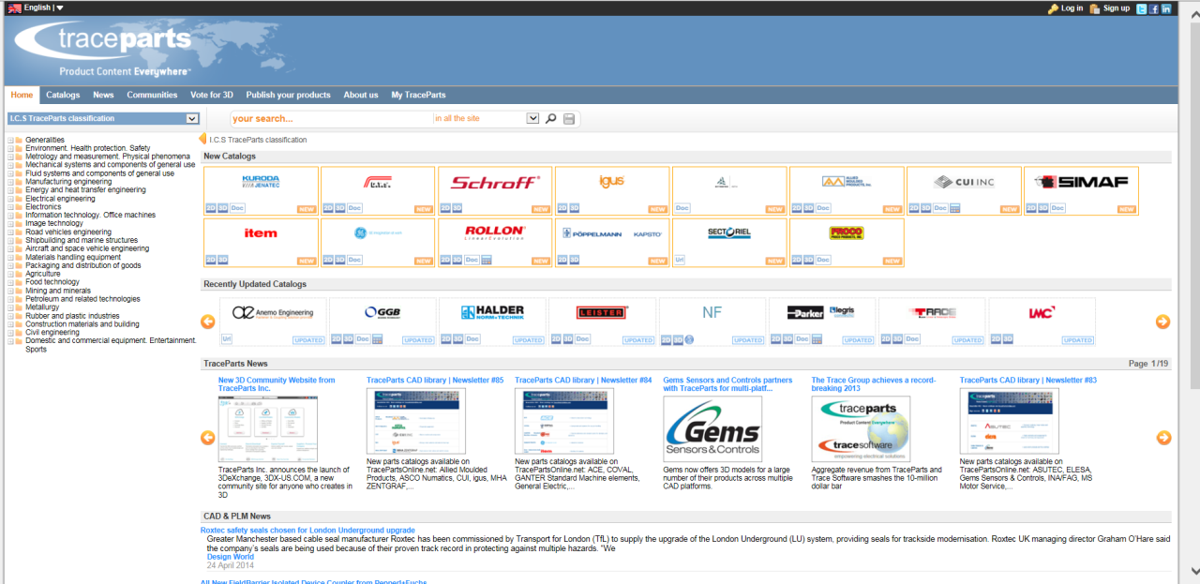The width and height of the screenshot is (1200, 584).
Task: Click the Doc badge on Allied Moulded catalog
Action: click(x=823, y=208)
